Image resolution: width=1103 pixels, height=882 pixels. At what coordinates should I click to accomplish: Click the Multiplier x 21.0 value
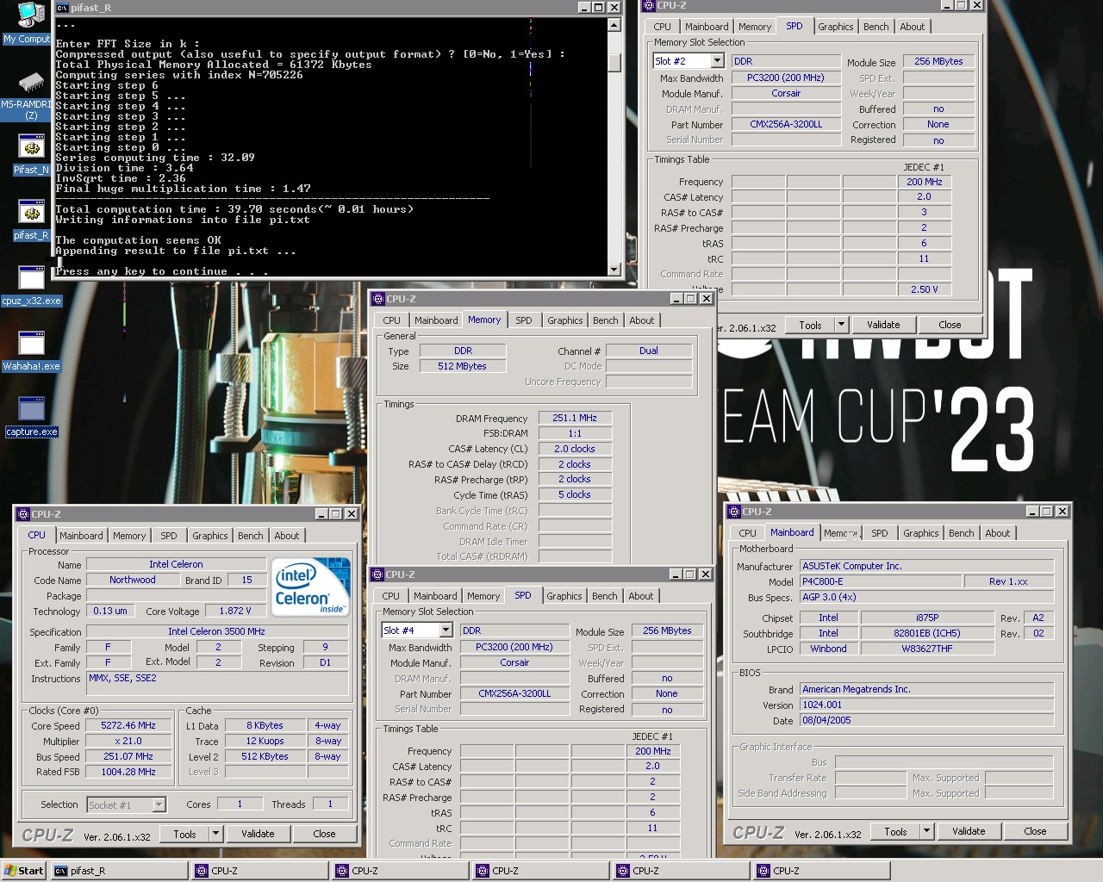click(x=128, y=741)
